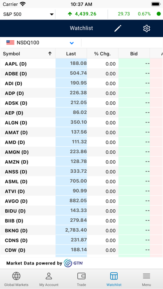Viewport: 163px width, 289px height.
Task: Tap the green market status dot
Action: pyautogui.click(x=158, y=14)
